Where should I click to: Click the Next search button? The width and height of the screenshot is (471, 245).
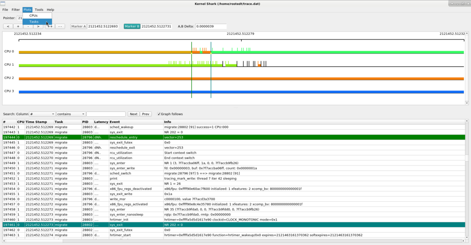point(133,114)
